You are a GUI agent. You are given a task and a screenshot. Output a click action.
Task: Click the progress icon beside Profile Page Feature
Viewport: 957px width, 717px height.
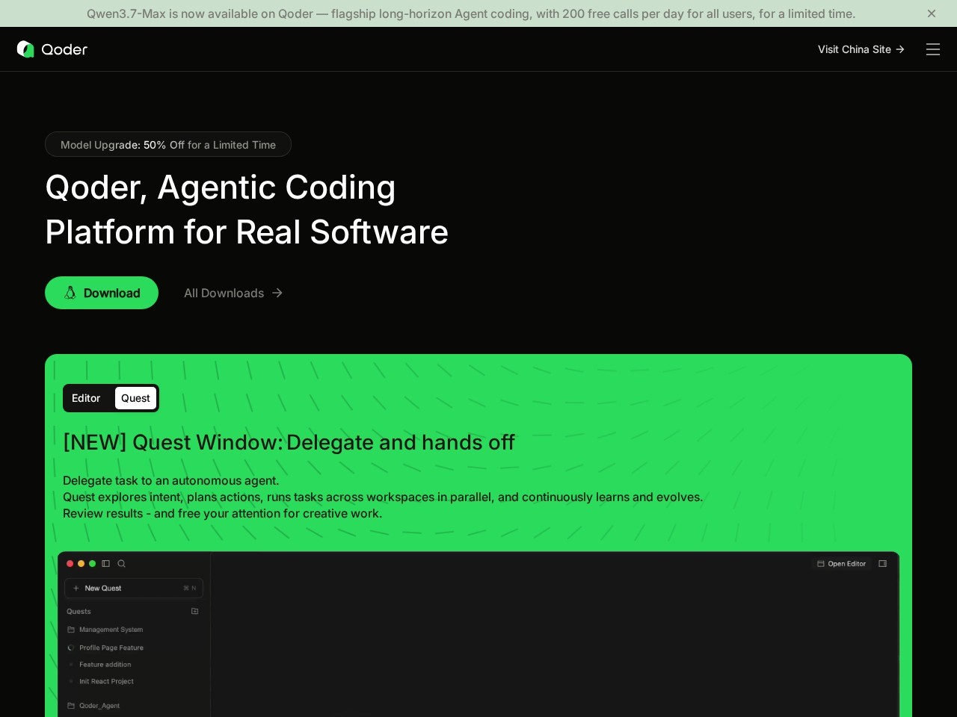pyautogui.click(x=71, y=648)
